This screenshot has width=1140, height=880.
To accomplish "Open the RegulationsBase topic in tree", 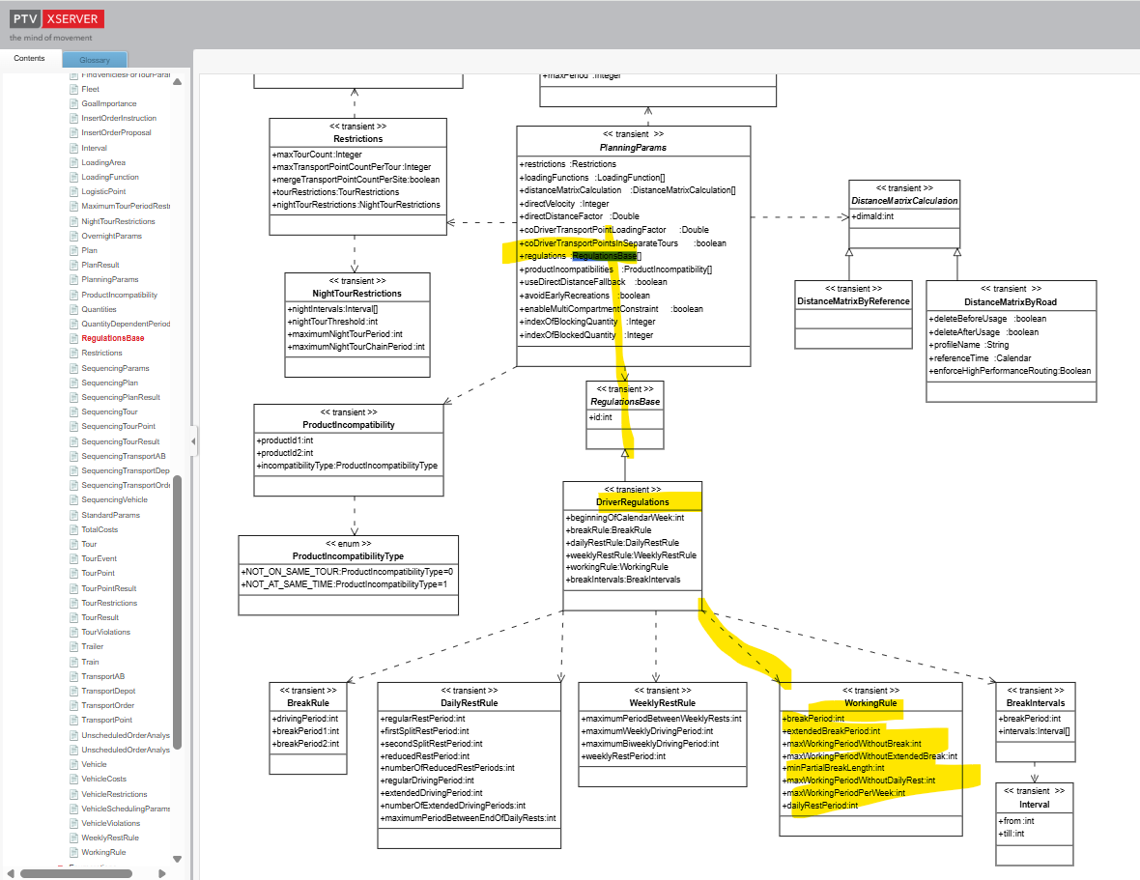I will pyautogui.click(x=113, y=339).
